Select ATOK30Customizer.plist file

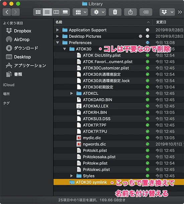point(106,68)
